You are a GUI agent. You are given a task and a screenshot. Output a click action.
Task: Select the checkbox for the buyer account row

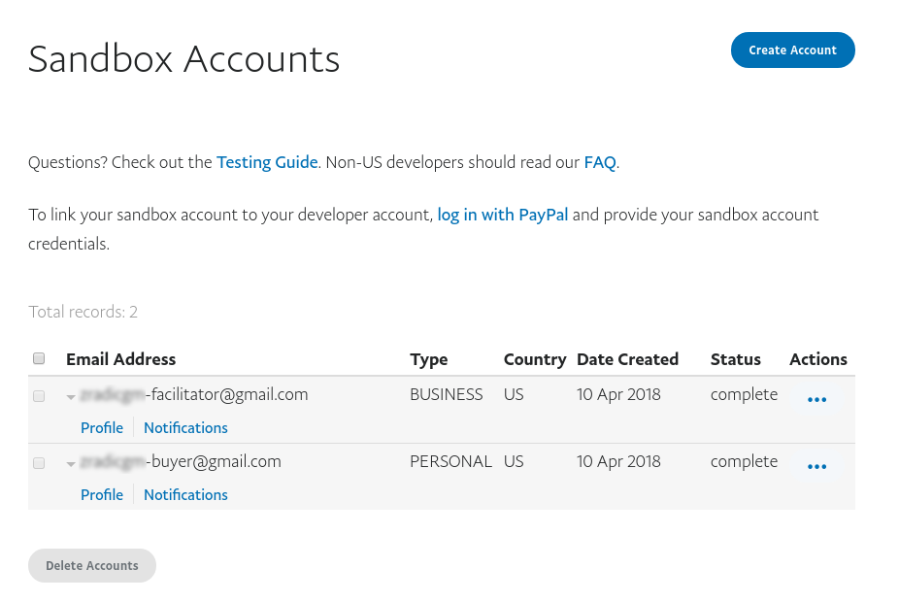(x=39, y=462)
